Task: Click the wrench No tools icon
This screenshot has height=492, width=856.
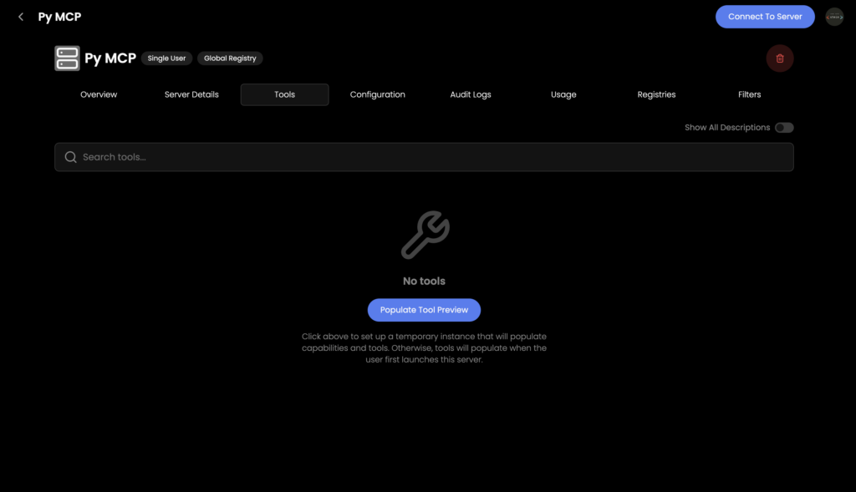Action: click(425, 235)
